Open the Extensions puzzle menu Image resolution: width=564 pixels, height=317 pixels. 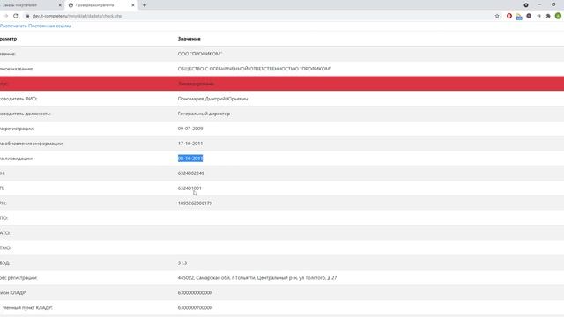coord(548,16)
